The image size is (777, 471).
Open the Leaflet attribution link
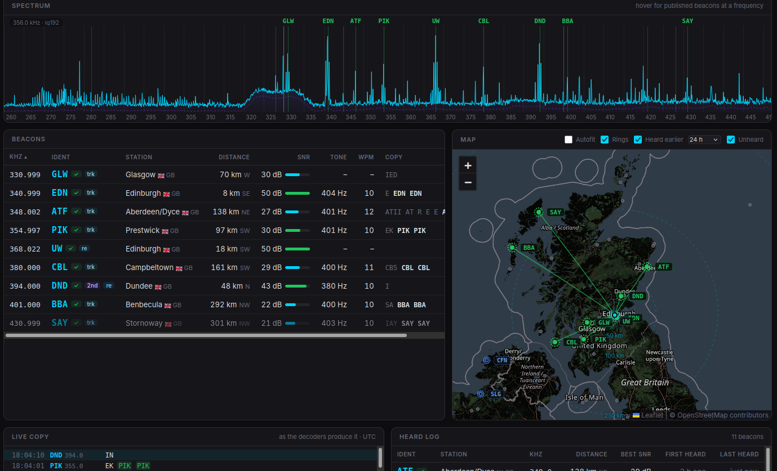coord(648,415)
